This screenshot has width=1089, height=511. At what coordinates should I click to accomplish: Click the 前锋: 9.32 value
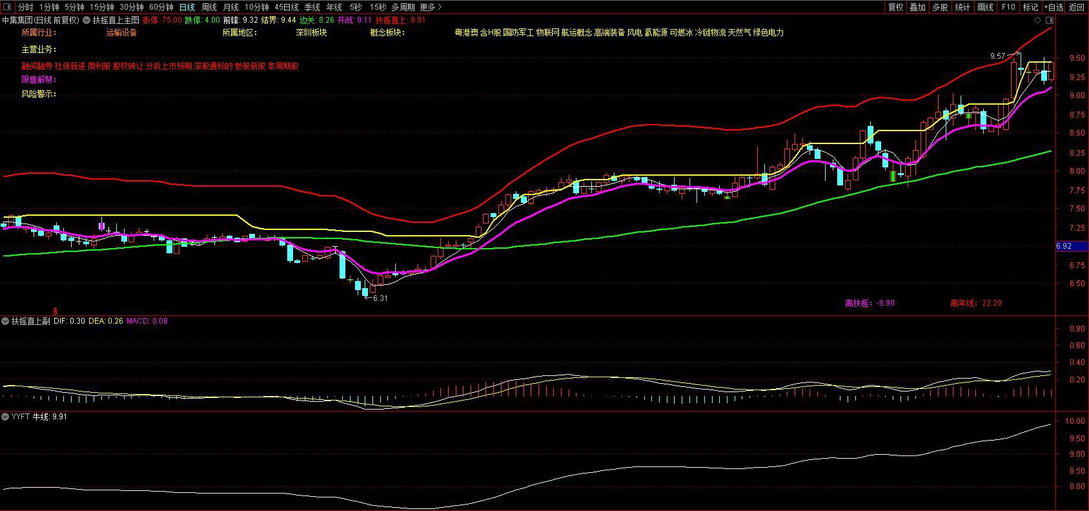click(x=241, y=20)
